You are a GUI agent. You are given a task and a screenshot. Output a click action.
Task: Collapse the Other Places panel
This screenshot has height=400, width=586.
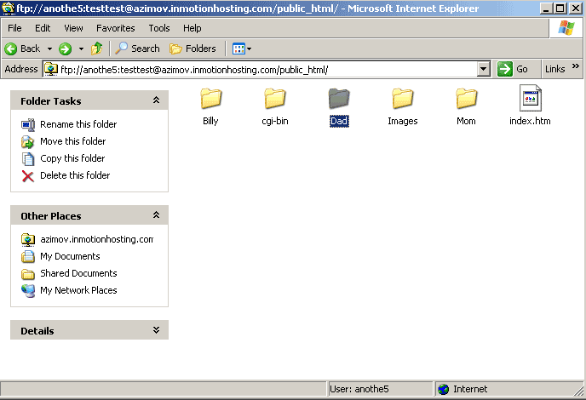[x=156, y=216]
